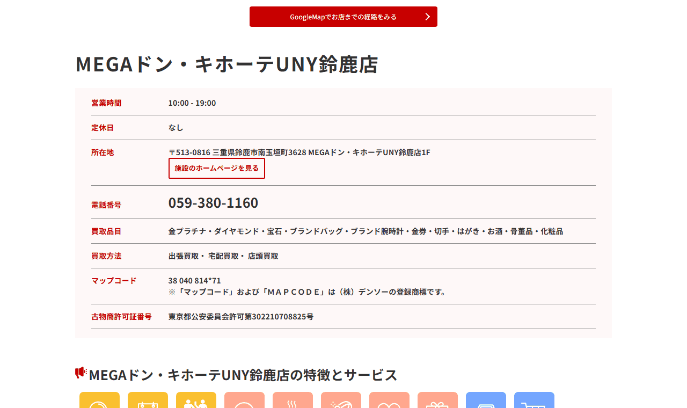Click the store name heading MEGAドン・キホーテUNY鈴鹿店
Viewport: 687px width, 408px height.
[227, 64]
